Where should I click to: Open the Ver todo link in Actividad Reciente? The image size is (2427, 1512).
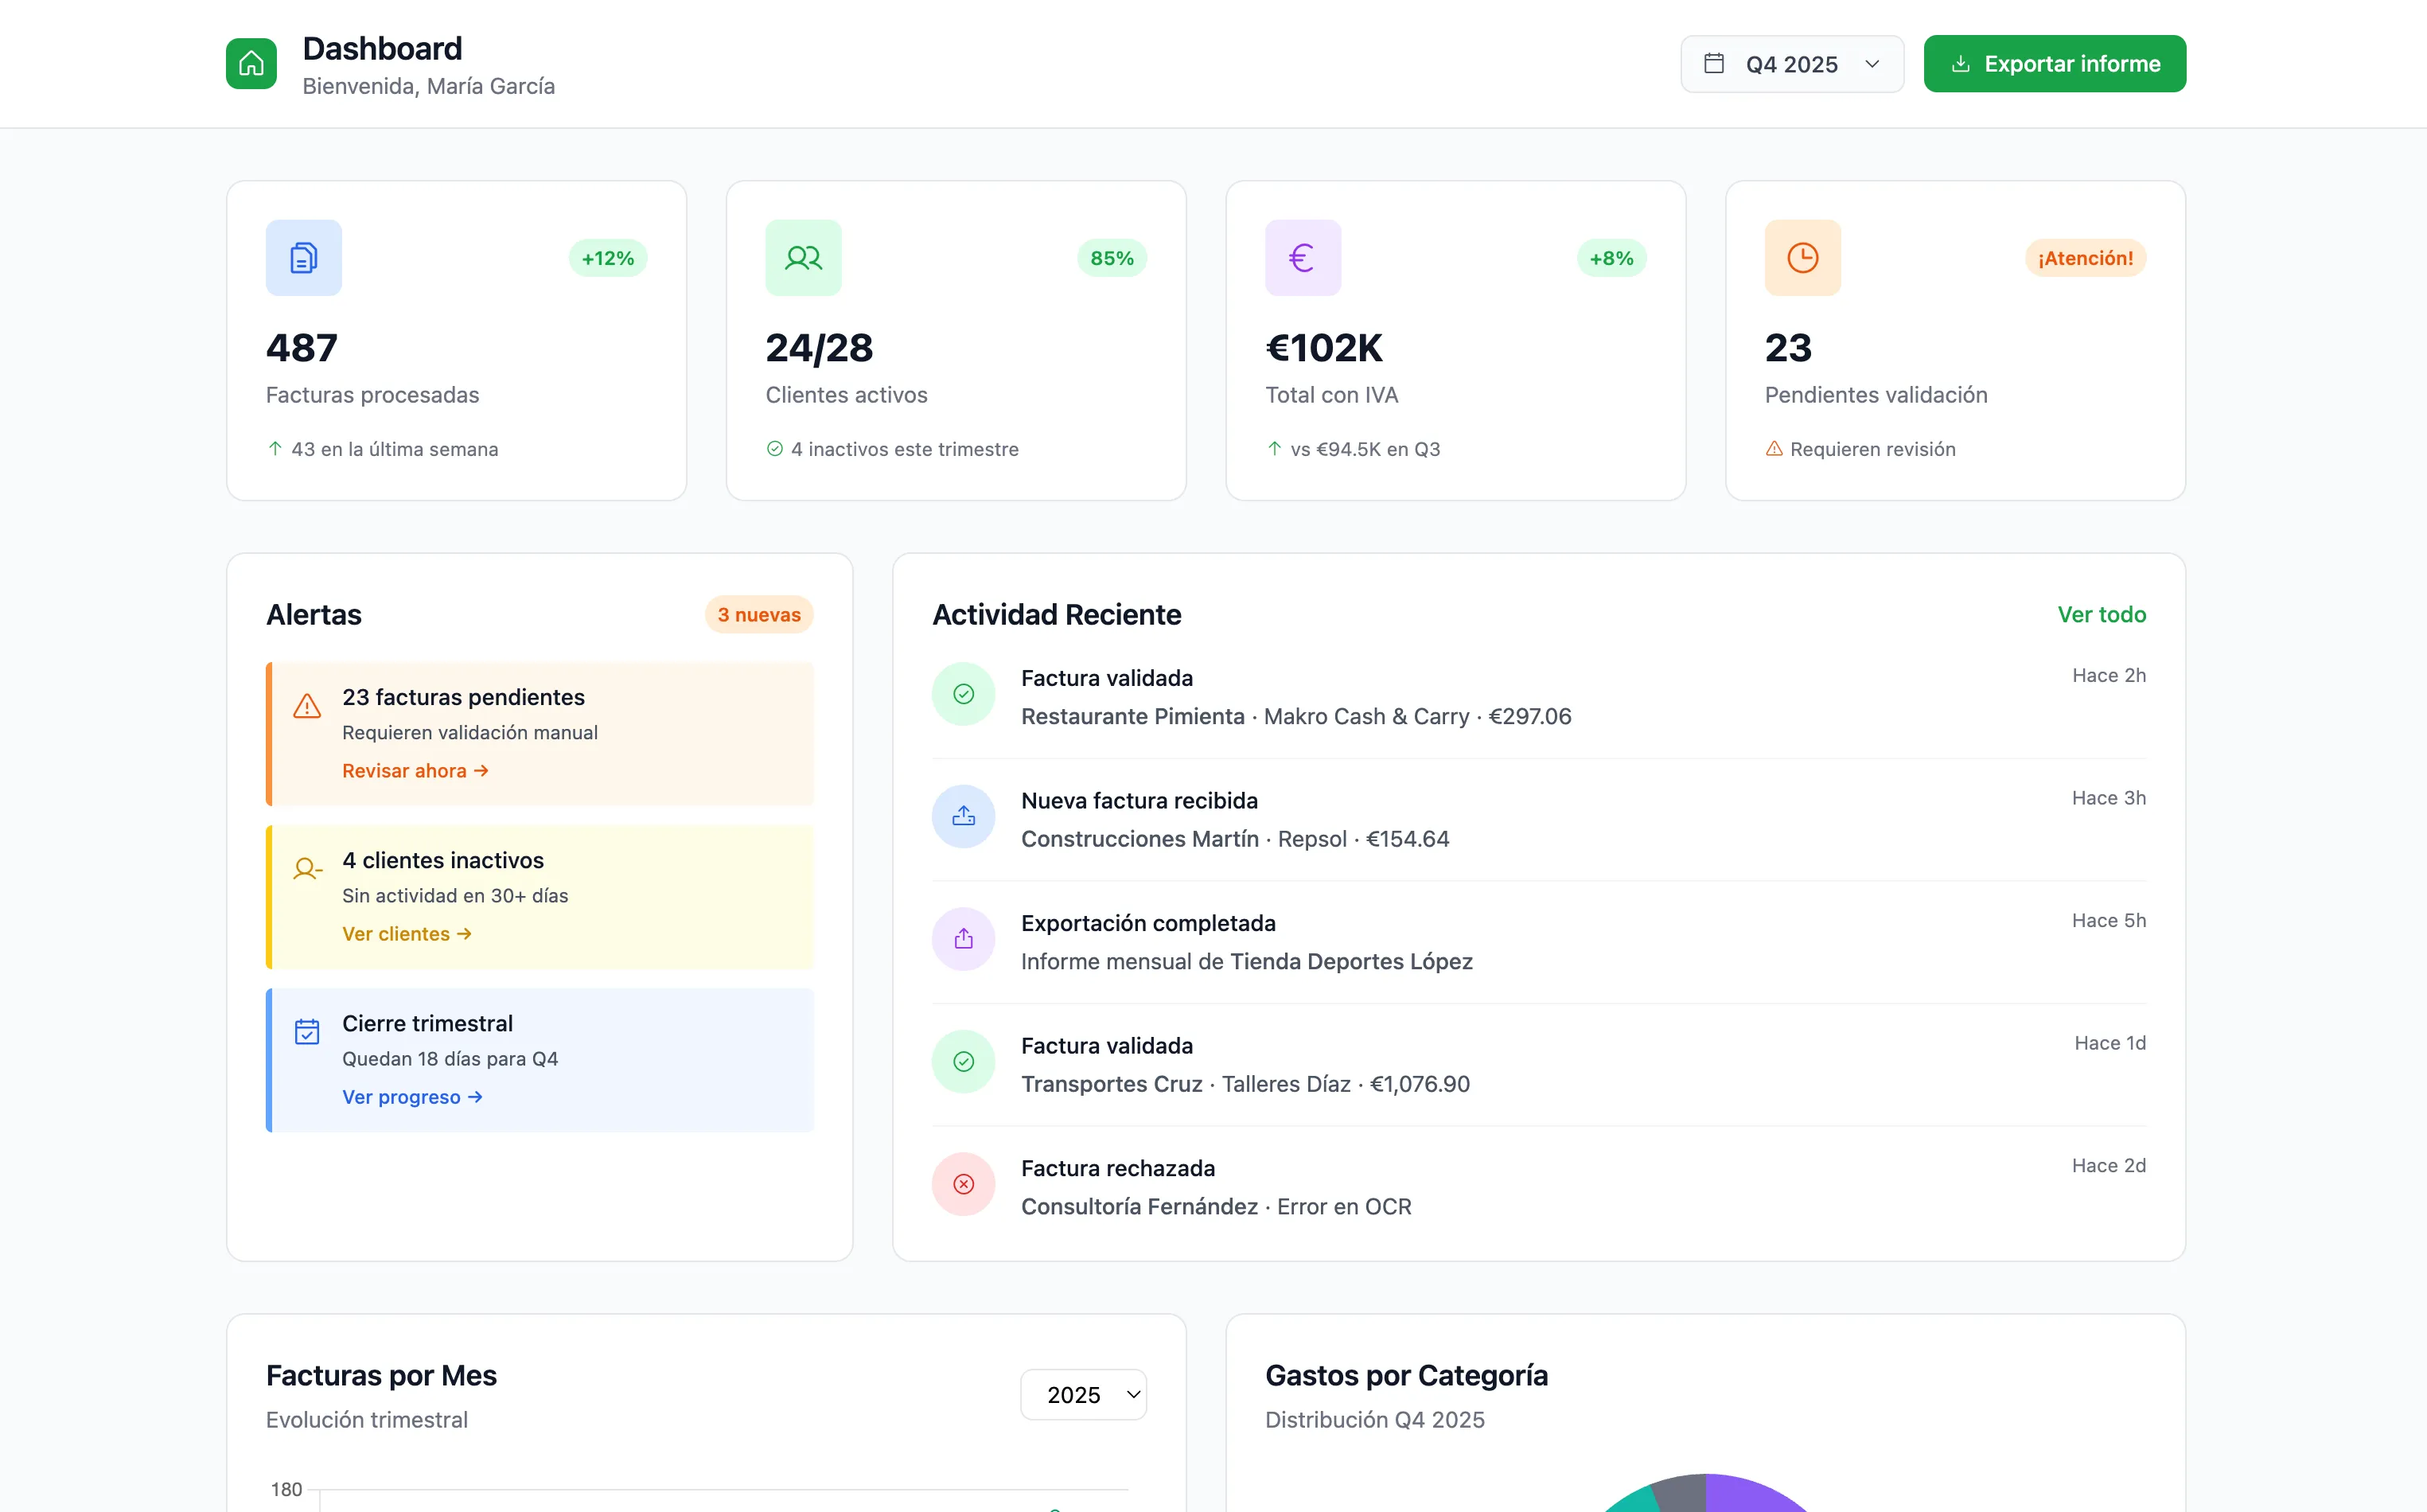[2101, 614]
